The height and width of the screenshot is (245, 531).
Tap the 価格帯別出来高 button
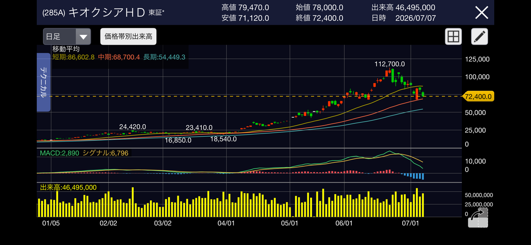pyautogui.click(x=128, y=36)
